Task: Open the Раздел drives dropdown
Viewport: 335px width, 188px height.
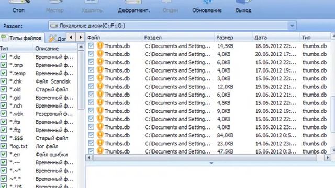Action: [292, 26]
